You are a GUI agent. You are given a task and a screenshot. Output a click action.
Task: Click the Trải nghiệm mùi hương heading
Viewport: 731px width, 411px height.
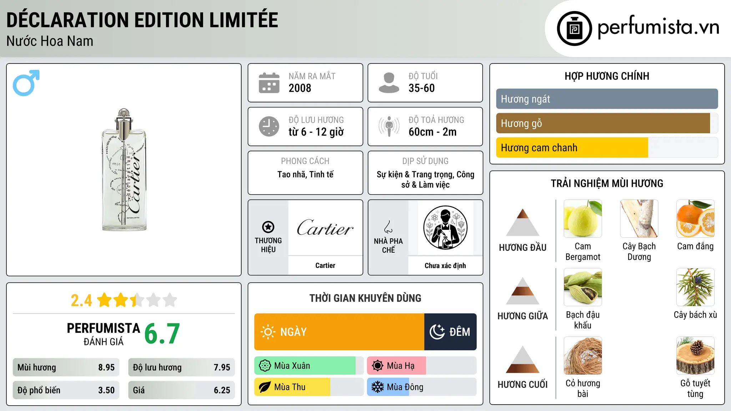607,183
